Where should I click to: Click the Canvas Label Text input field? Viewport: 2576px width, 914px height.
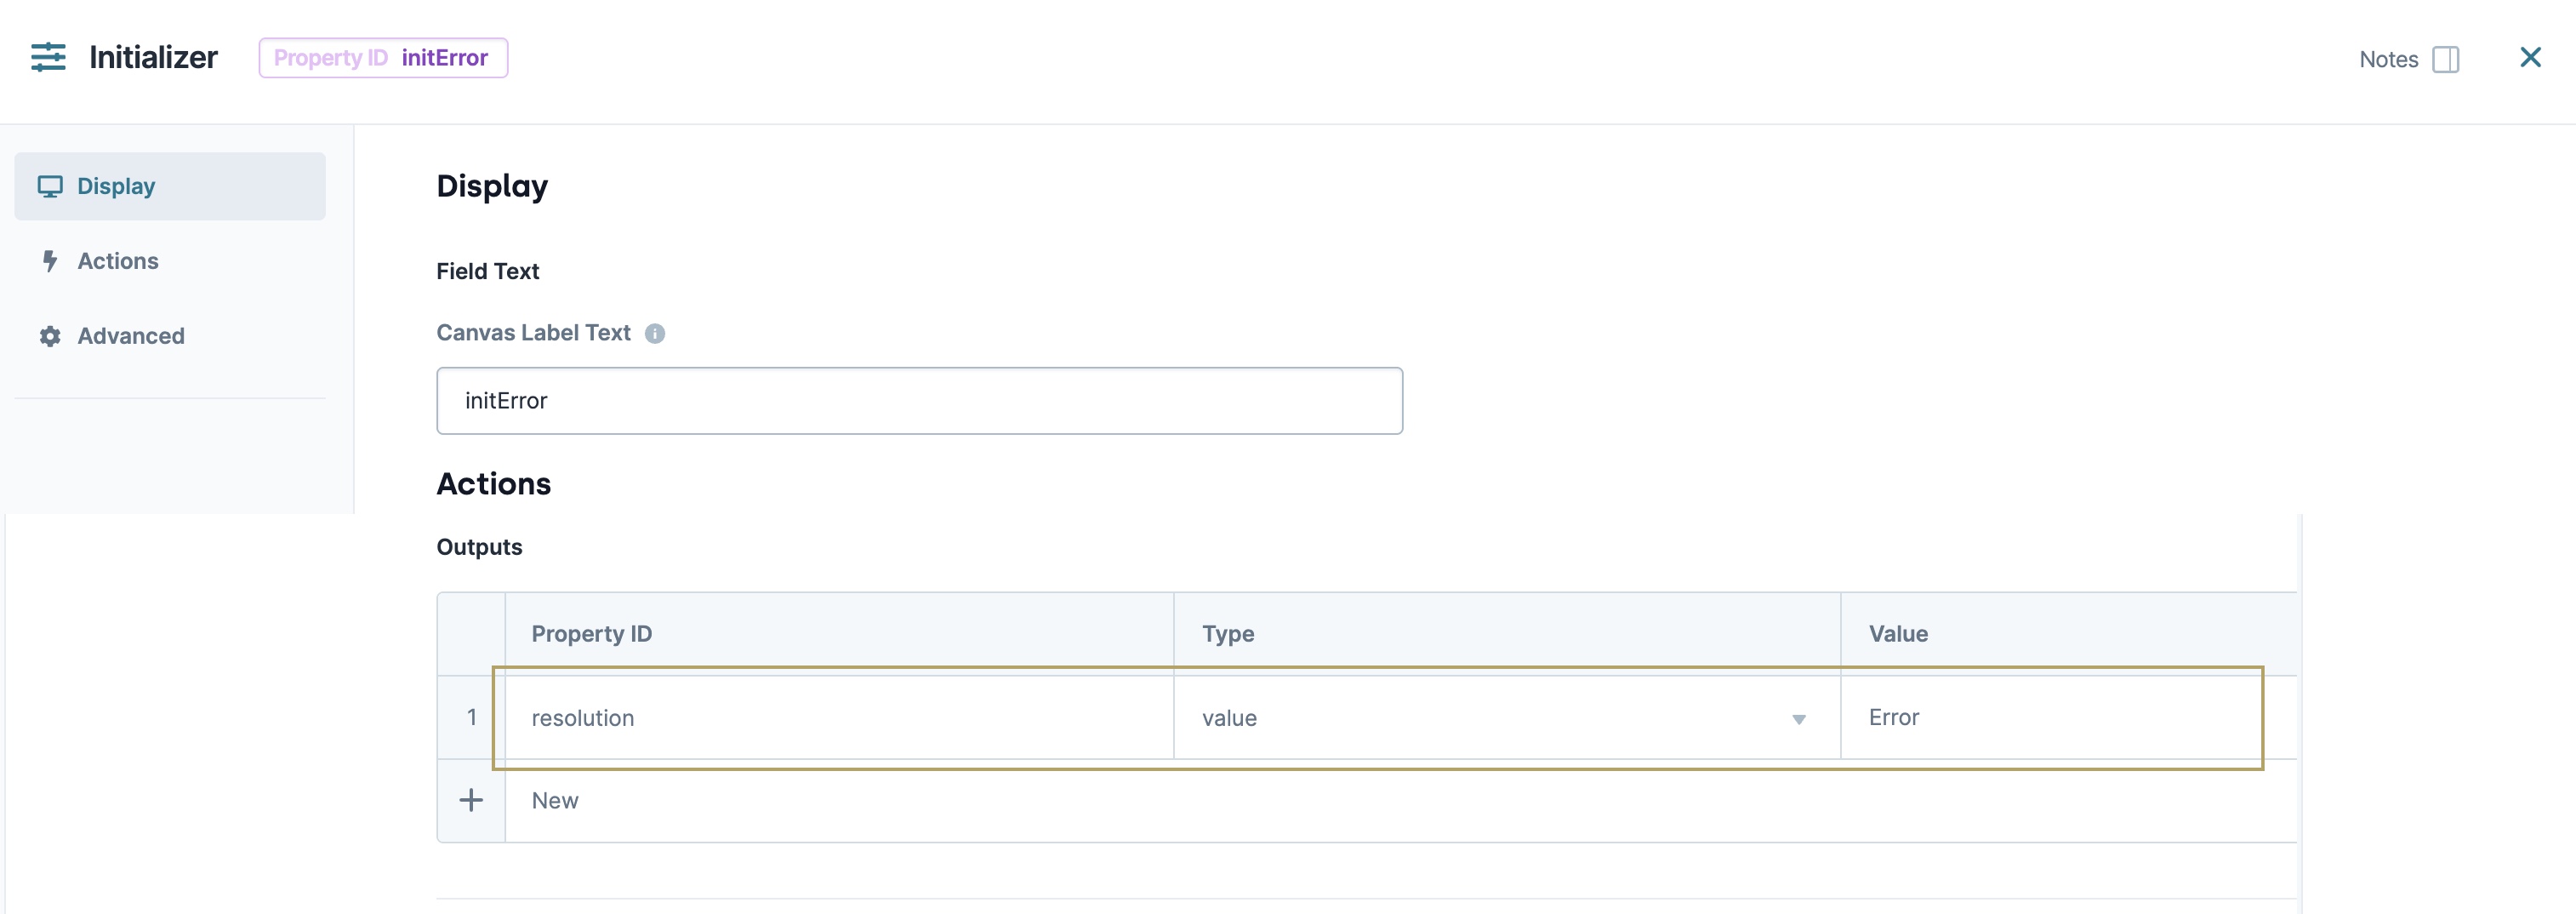[x=920, y=400]
